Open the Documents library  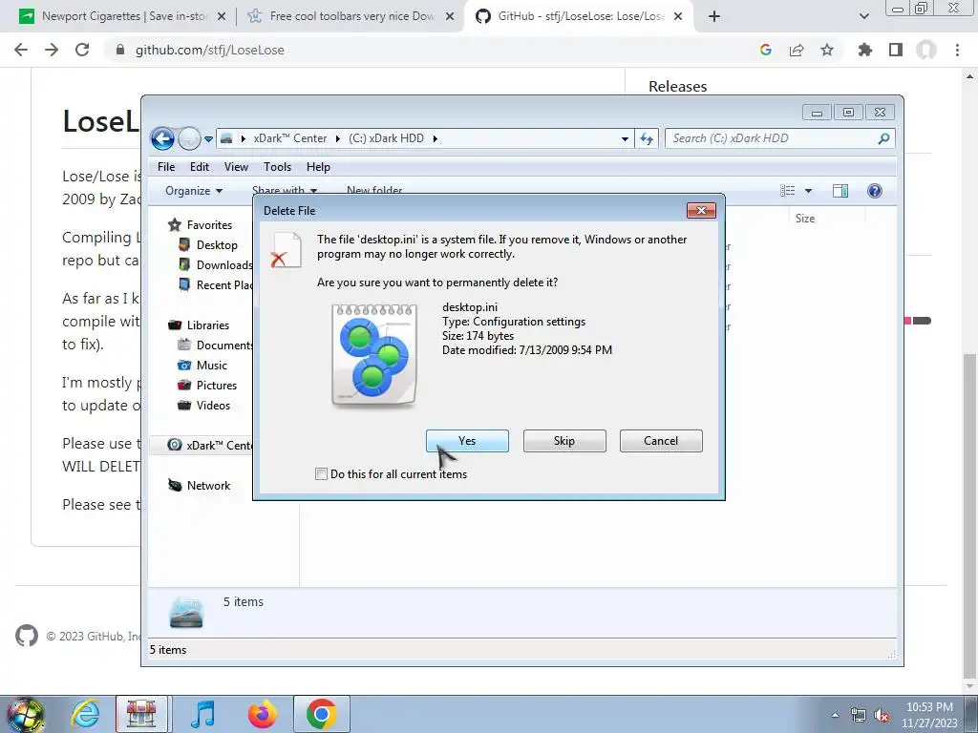[x=215, y=346]
